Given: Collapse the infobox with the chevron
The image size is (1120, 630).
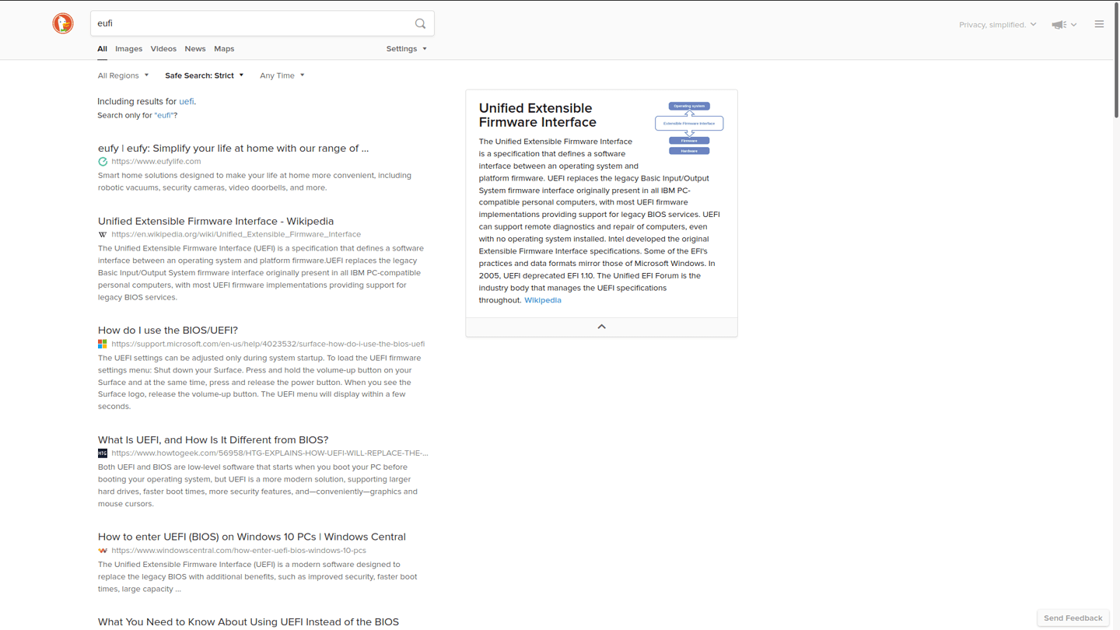Looking at the screenshot, I should [x=601, y=327].
